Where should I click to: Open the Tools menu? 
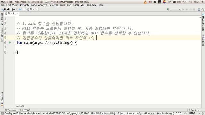(x=76, y=5)
